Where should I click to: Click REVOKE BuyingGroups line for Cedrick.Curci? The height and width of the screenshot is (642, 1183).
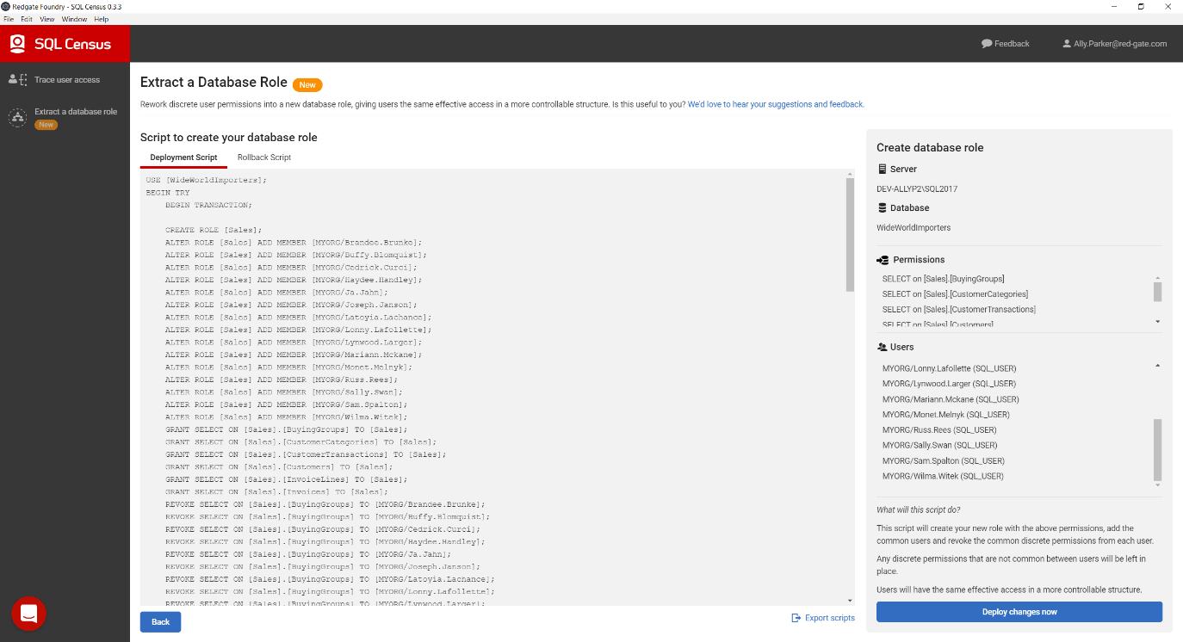click(323, 529)
